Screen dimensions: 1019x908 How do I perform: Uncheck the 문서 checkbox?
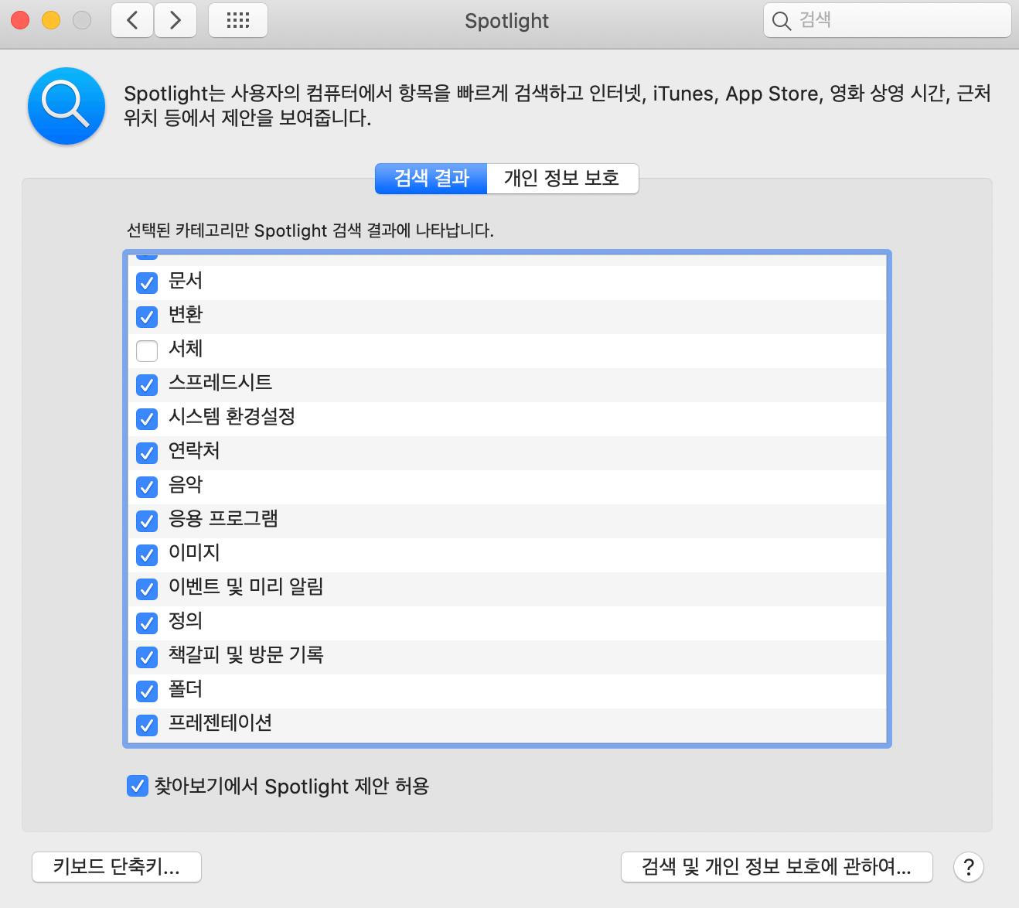pyautogui.click(x=147, y=282)
